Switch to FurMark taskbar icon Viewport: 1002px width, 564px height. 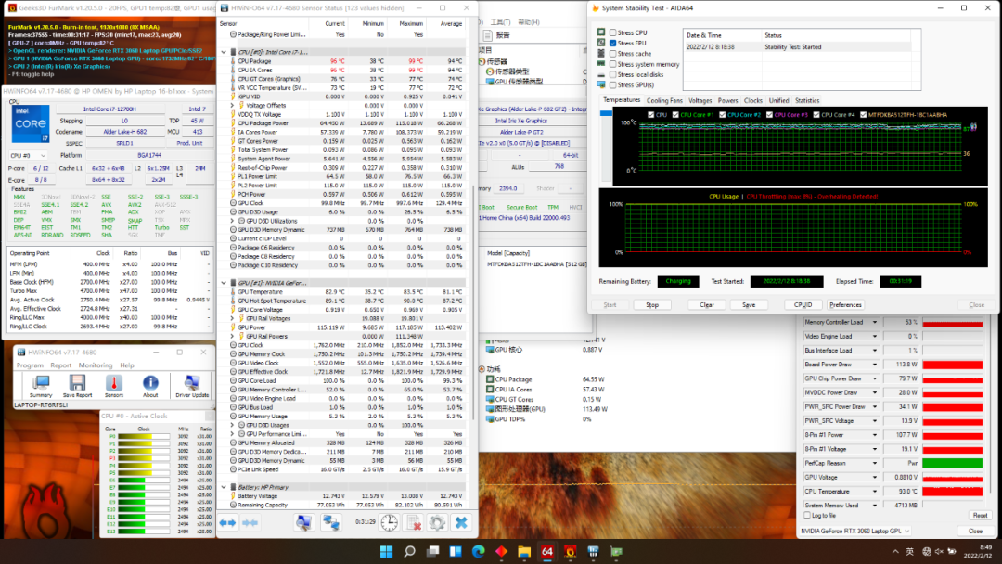coord(570,551)
